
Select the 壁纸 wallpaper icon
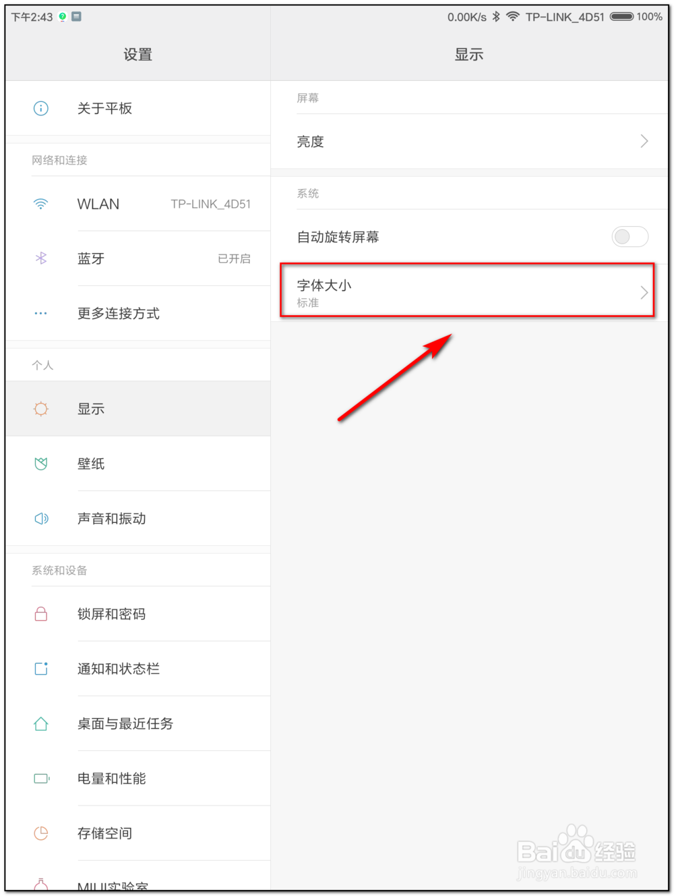click(41, 464)
